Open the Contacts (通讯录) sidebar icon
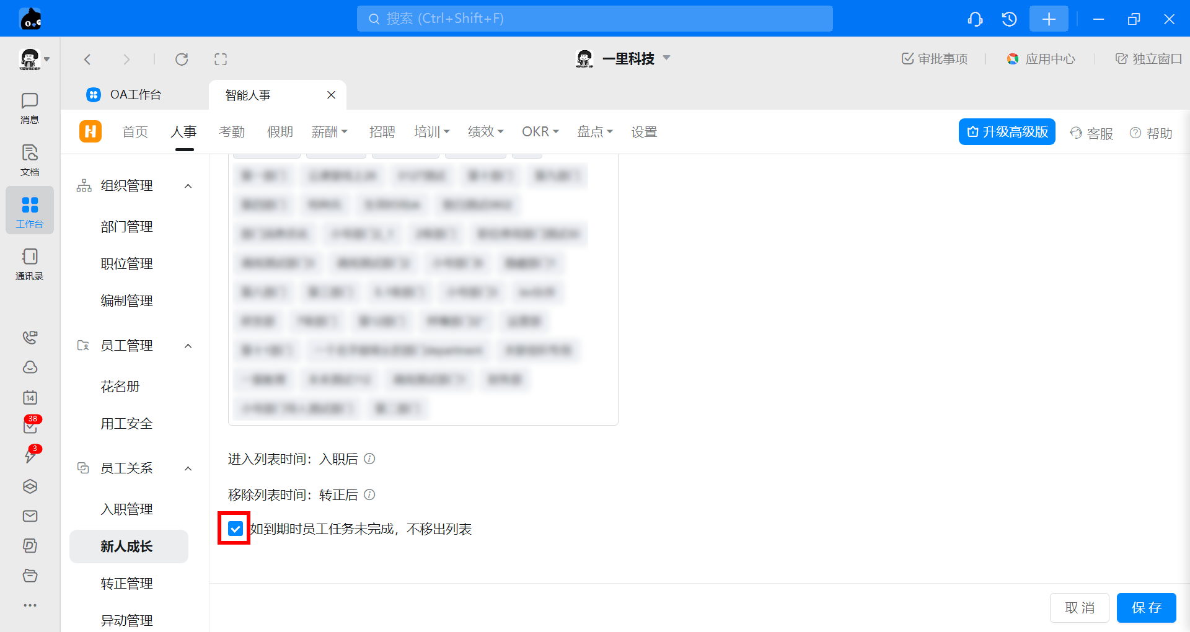 (x=29, y=263)
